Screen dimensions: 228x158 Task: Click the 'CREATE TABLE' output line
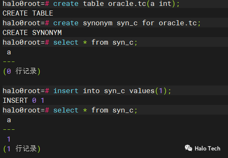coord(28,13)
